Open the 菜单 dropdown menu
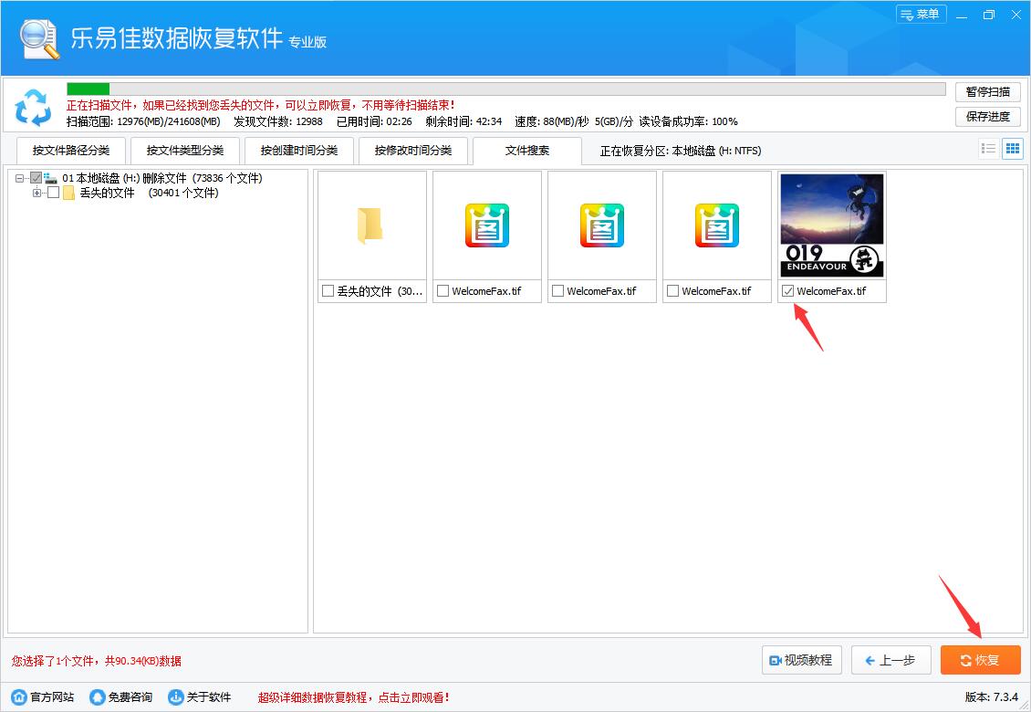 coord(921,15)
